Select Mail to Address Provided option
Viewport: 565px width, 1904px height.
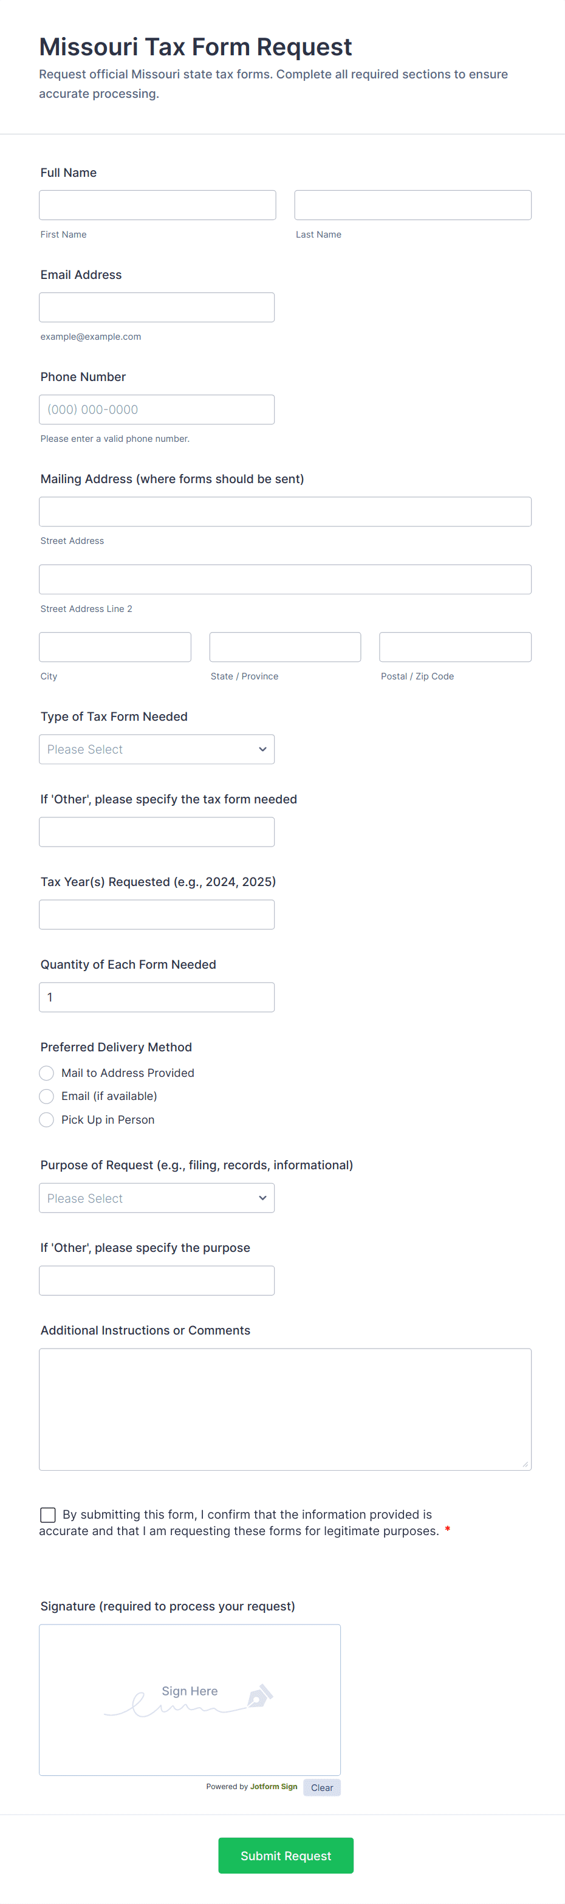click(47, 1073)
